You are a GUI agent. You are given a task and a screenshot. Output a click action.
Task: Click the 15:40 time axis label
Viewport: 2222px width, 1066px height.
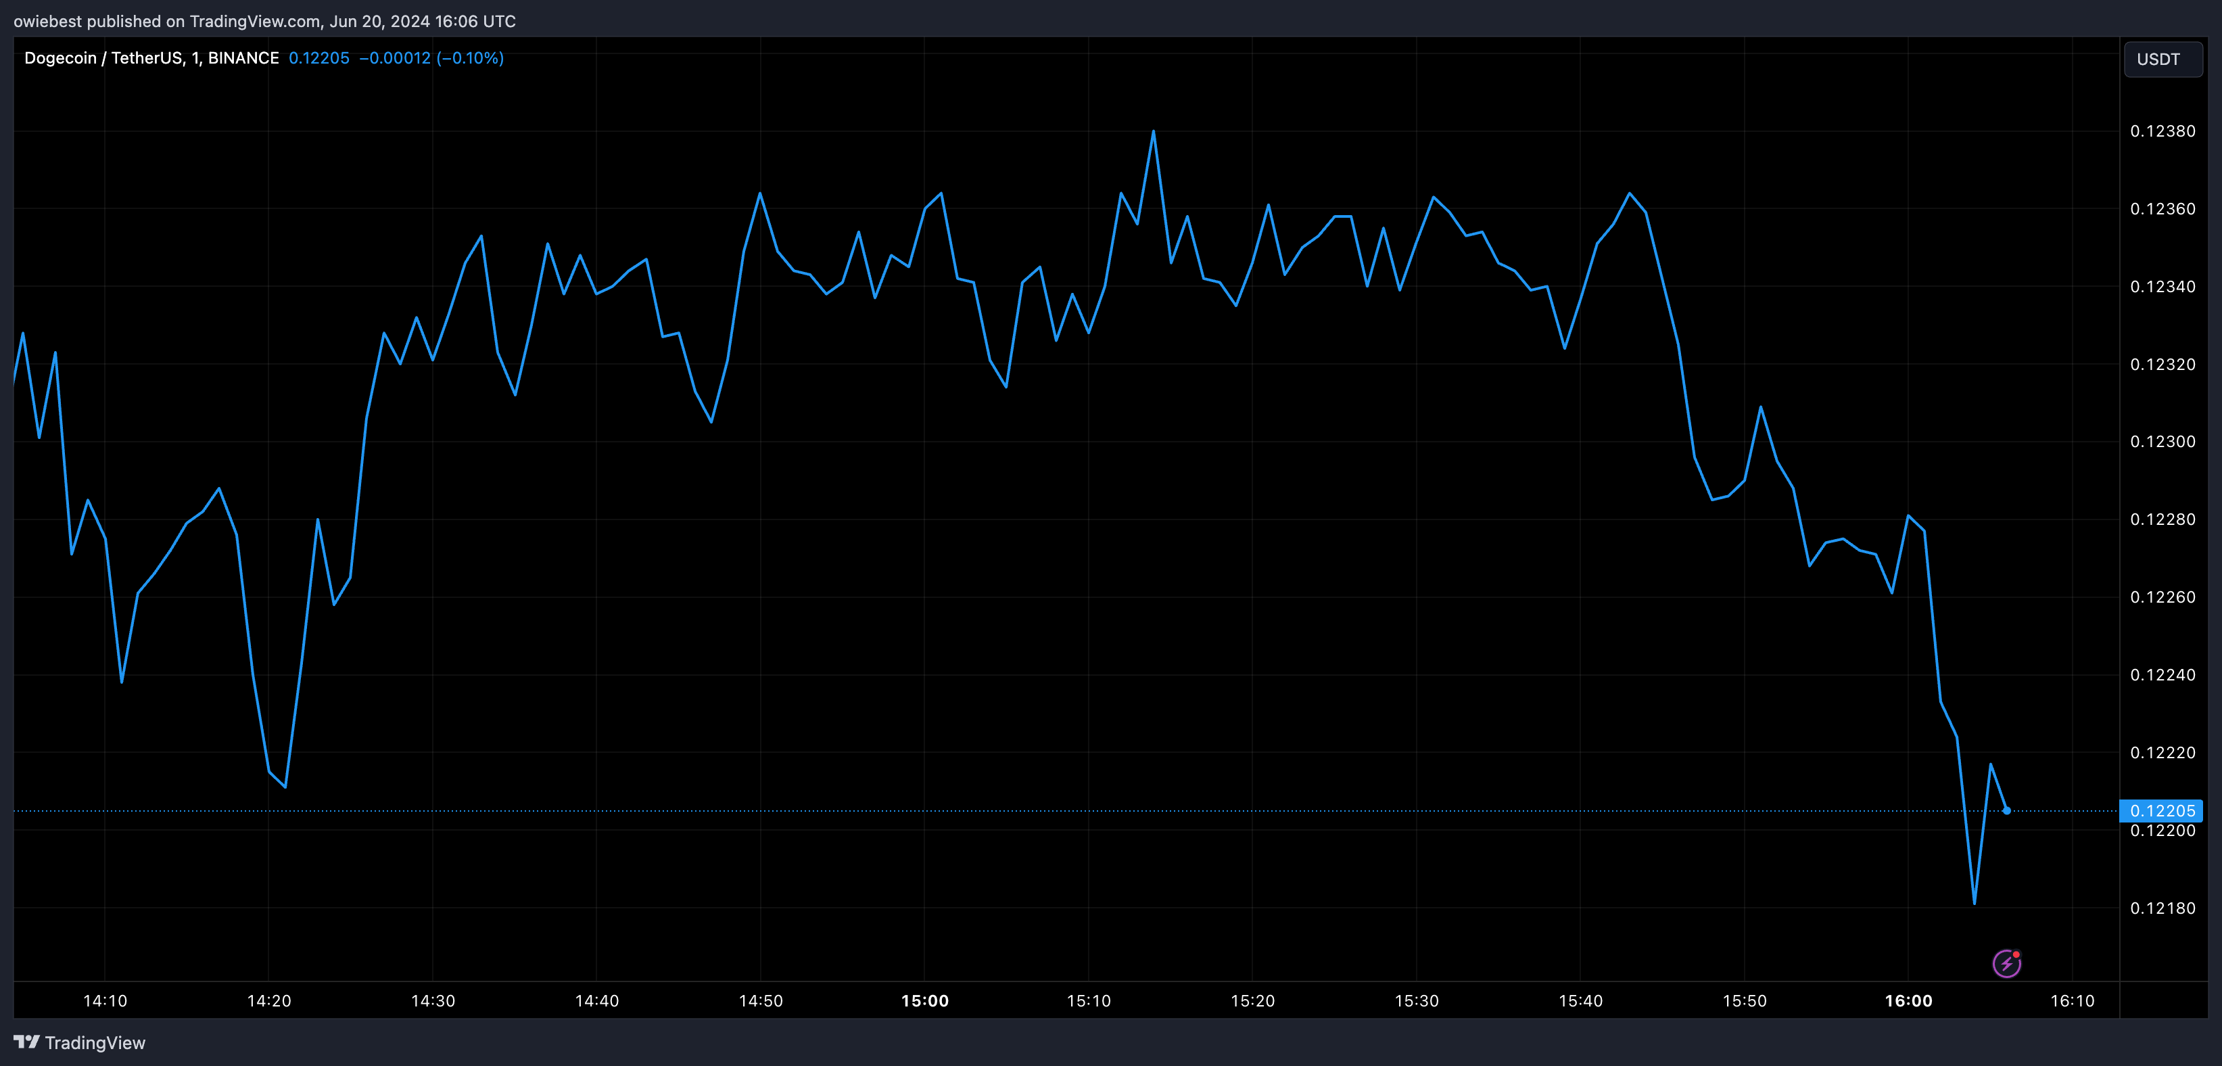[1580, 1001]
